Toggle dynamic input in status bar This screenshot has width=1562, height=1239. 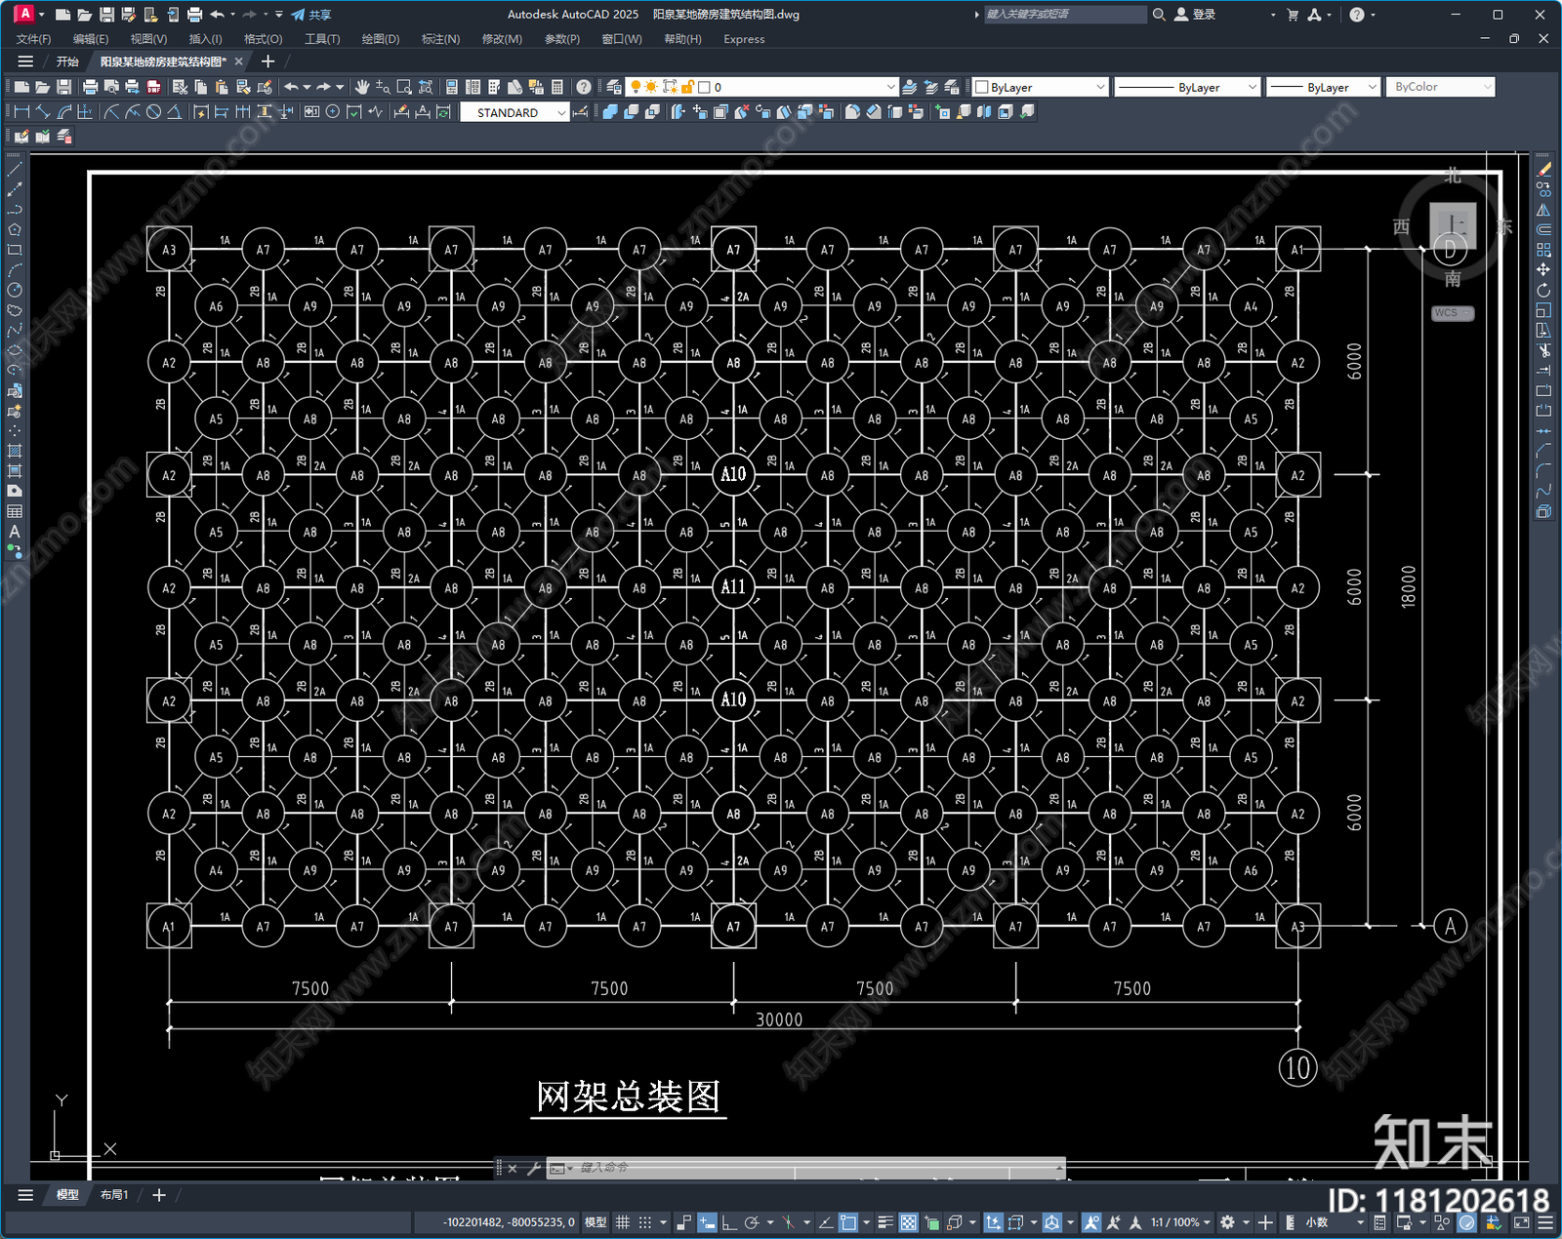tap(707, 1222)
